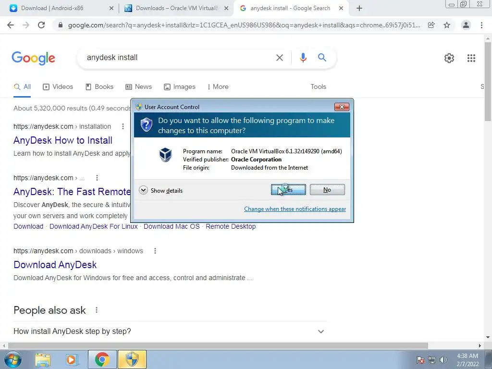Click Chrome icon in taskbar

click(x=102, y=359)
